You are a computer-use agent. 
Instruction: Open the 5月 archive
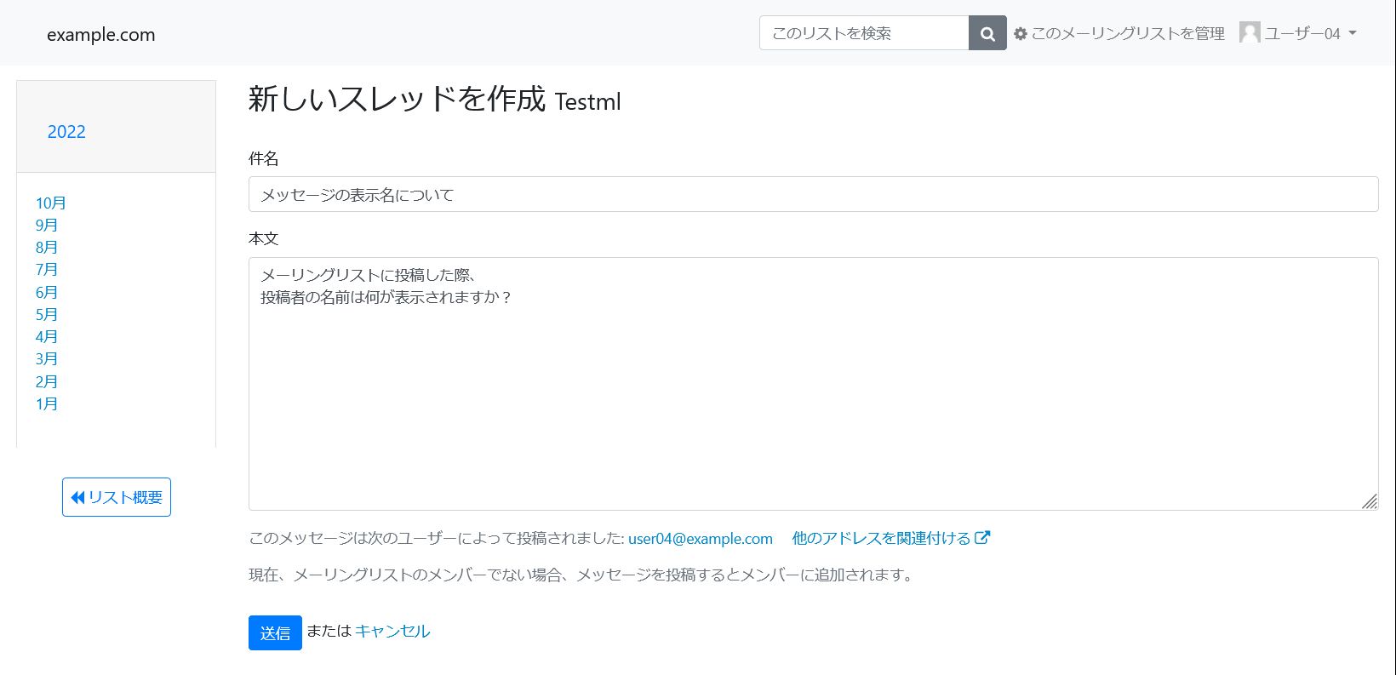[47, 314]
